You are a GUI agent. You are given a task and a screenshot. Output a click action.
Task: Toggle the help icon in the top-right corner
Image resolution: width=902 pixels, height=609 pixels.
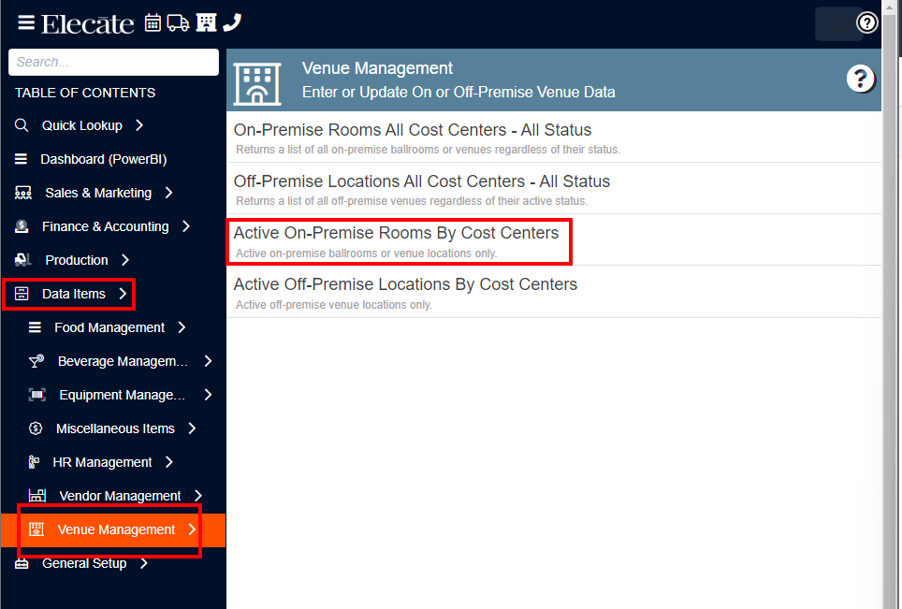tap(866, 22)
